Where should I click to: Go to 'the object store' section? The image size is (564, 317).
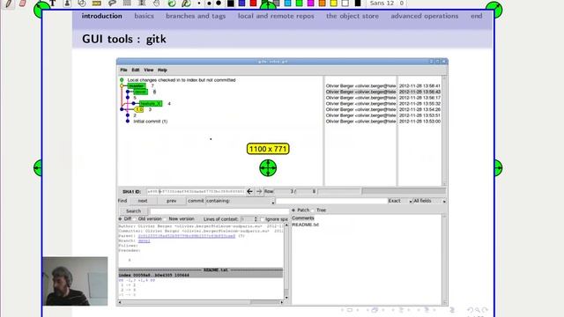(352, 16)
